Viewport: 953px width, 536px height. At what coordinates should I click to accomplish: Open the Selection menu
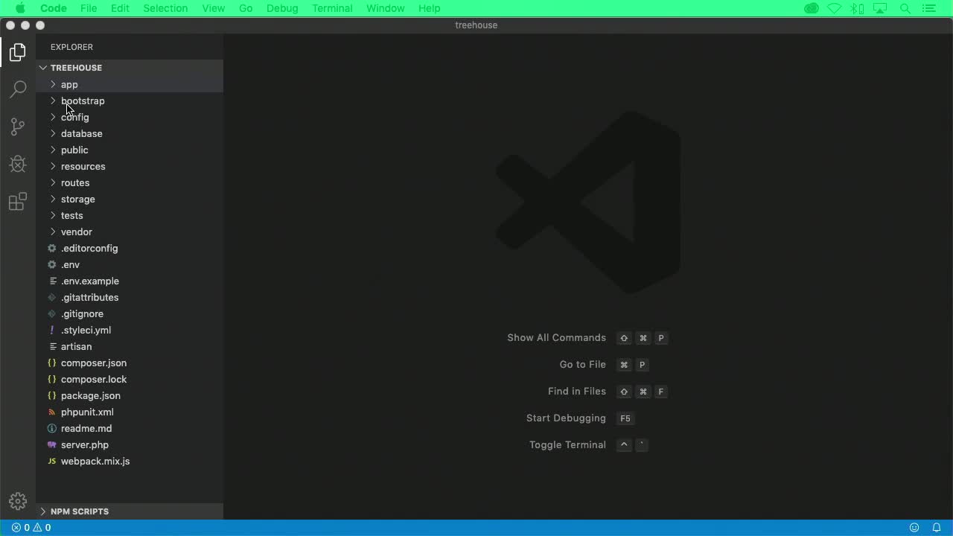(x=165, y=8)
